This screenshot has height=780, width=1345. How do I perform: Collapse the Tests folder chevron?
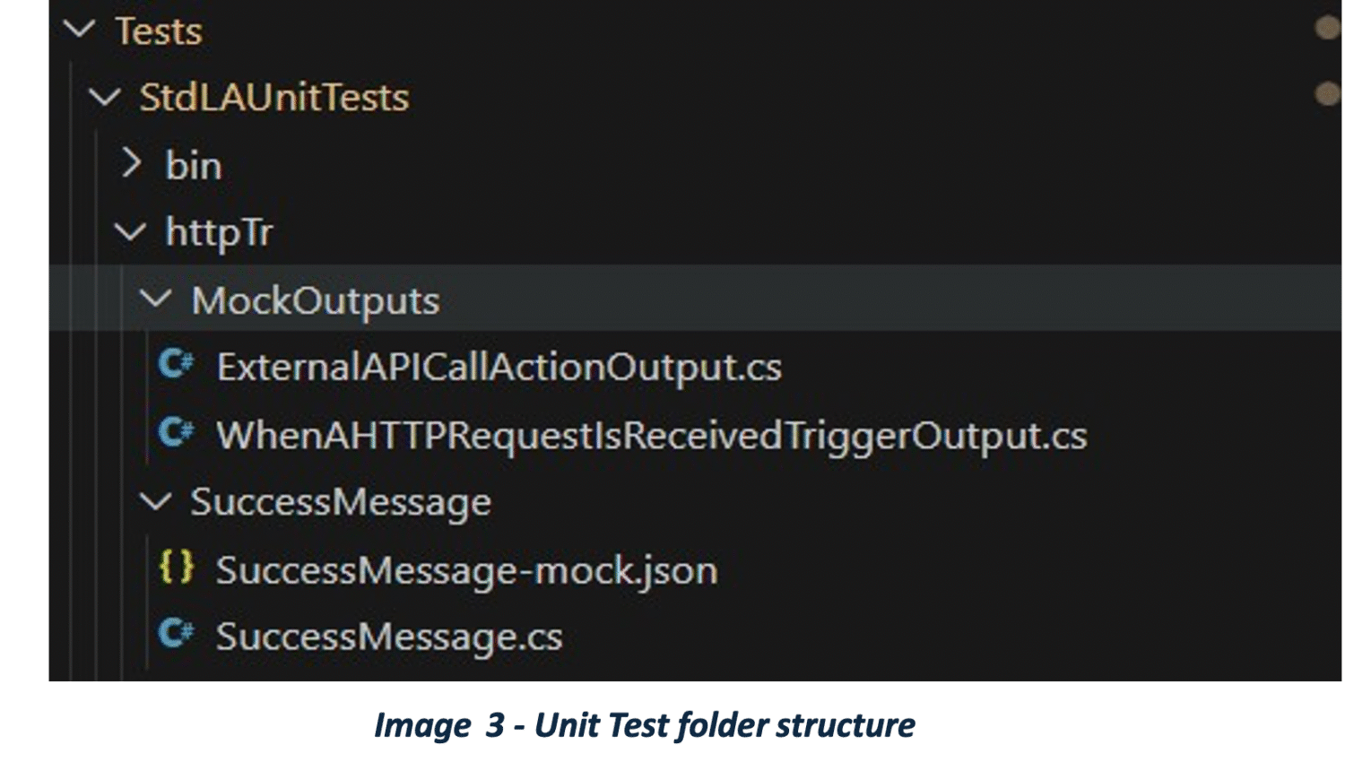[x=80, y=30]
